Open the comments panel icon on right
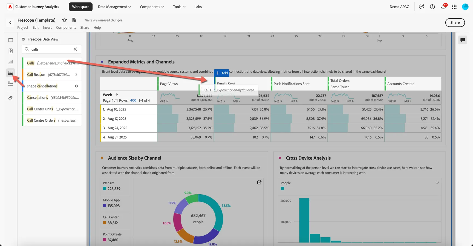 coord(463,40)
